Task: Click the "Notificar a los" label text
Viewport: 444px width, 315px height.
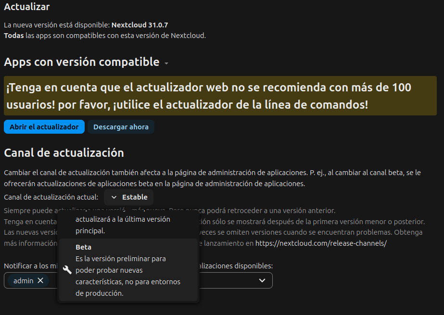Action: click(x=26, y=266)
